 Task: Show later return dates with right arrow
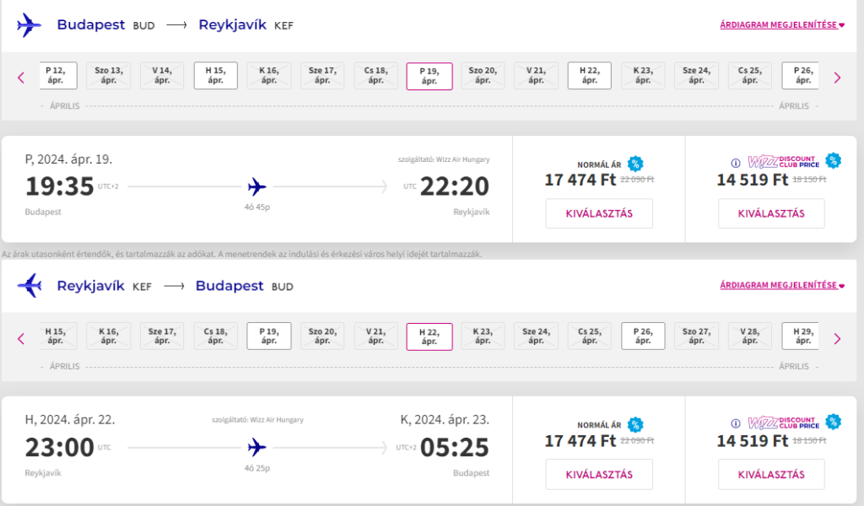[x=837, y=339]
